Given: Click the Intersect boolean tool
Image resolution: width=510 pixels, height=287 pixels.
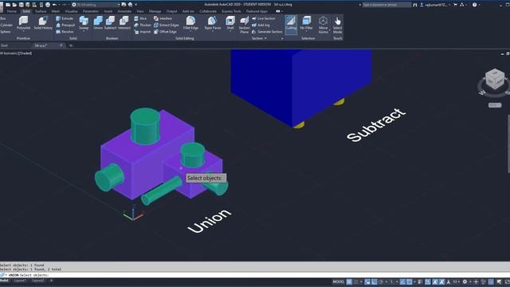Looking at the screenshot, I should coord(124,23).
